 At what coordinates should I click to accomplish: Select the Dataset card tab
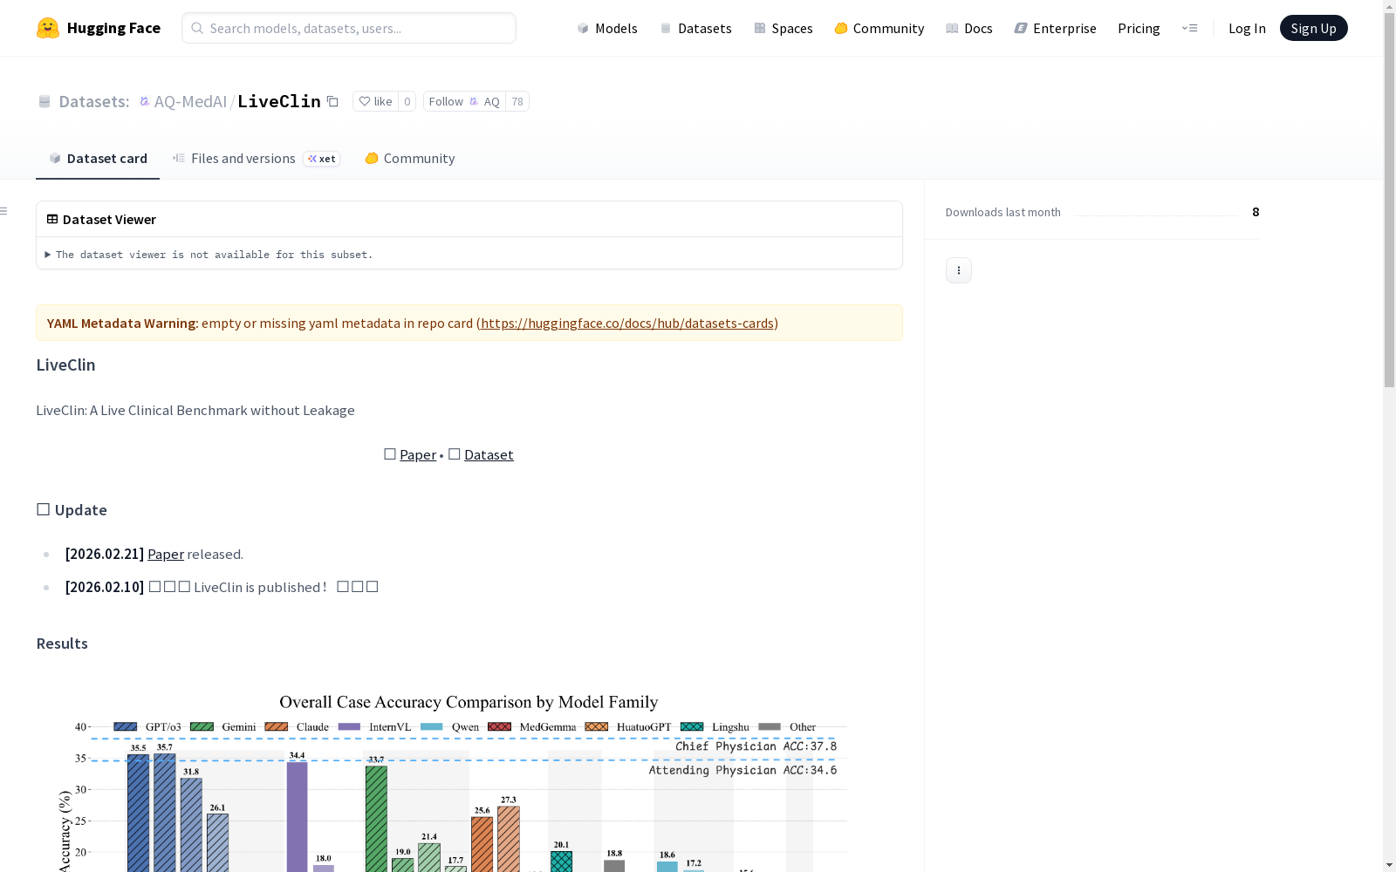pyautogui.click(x=98, y=158)
